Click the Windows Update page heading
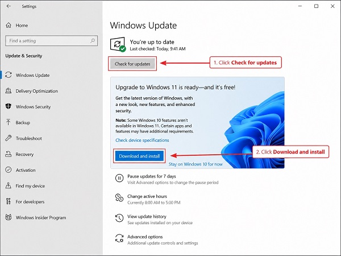Screen dimensions: 341x256 [x=143, y=25]
